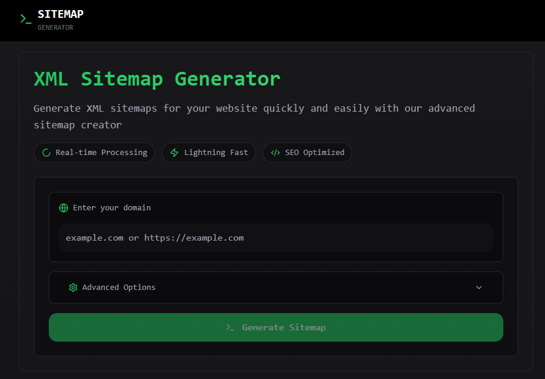Click the spinner icon beside Real-time Processing

point(46,153)
